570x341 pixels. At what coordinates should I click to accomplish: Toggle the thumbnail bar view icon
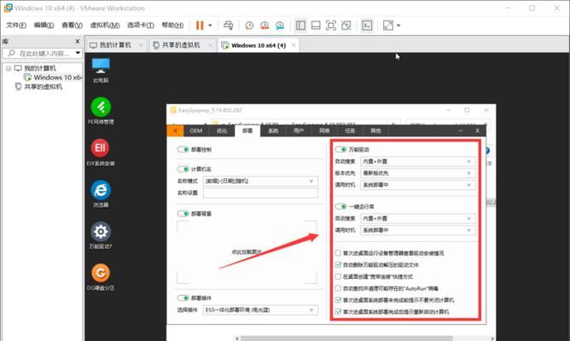point(316,25)
